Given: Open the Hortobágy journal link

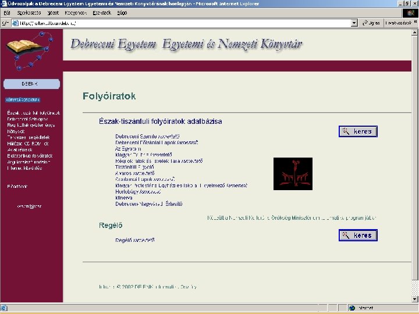Looking at the screenshot, I should tap(127, 192).
